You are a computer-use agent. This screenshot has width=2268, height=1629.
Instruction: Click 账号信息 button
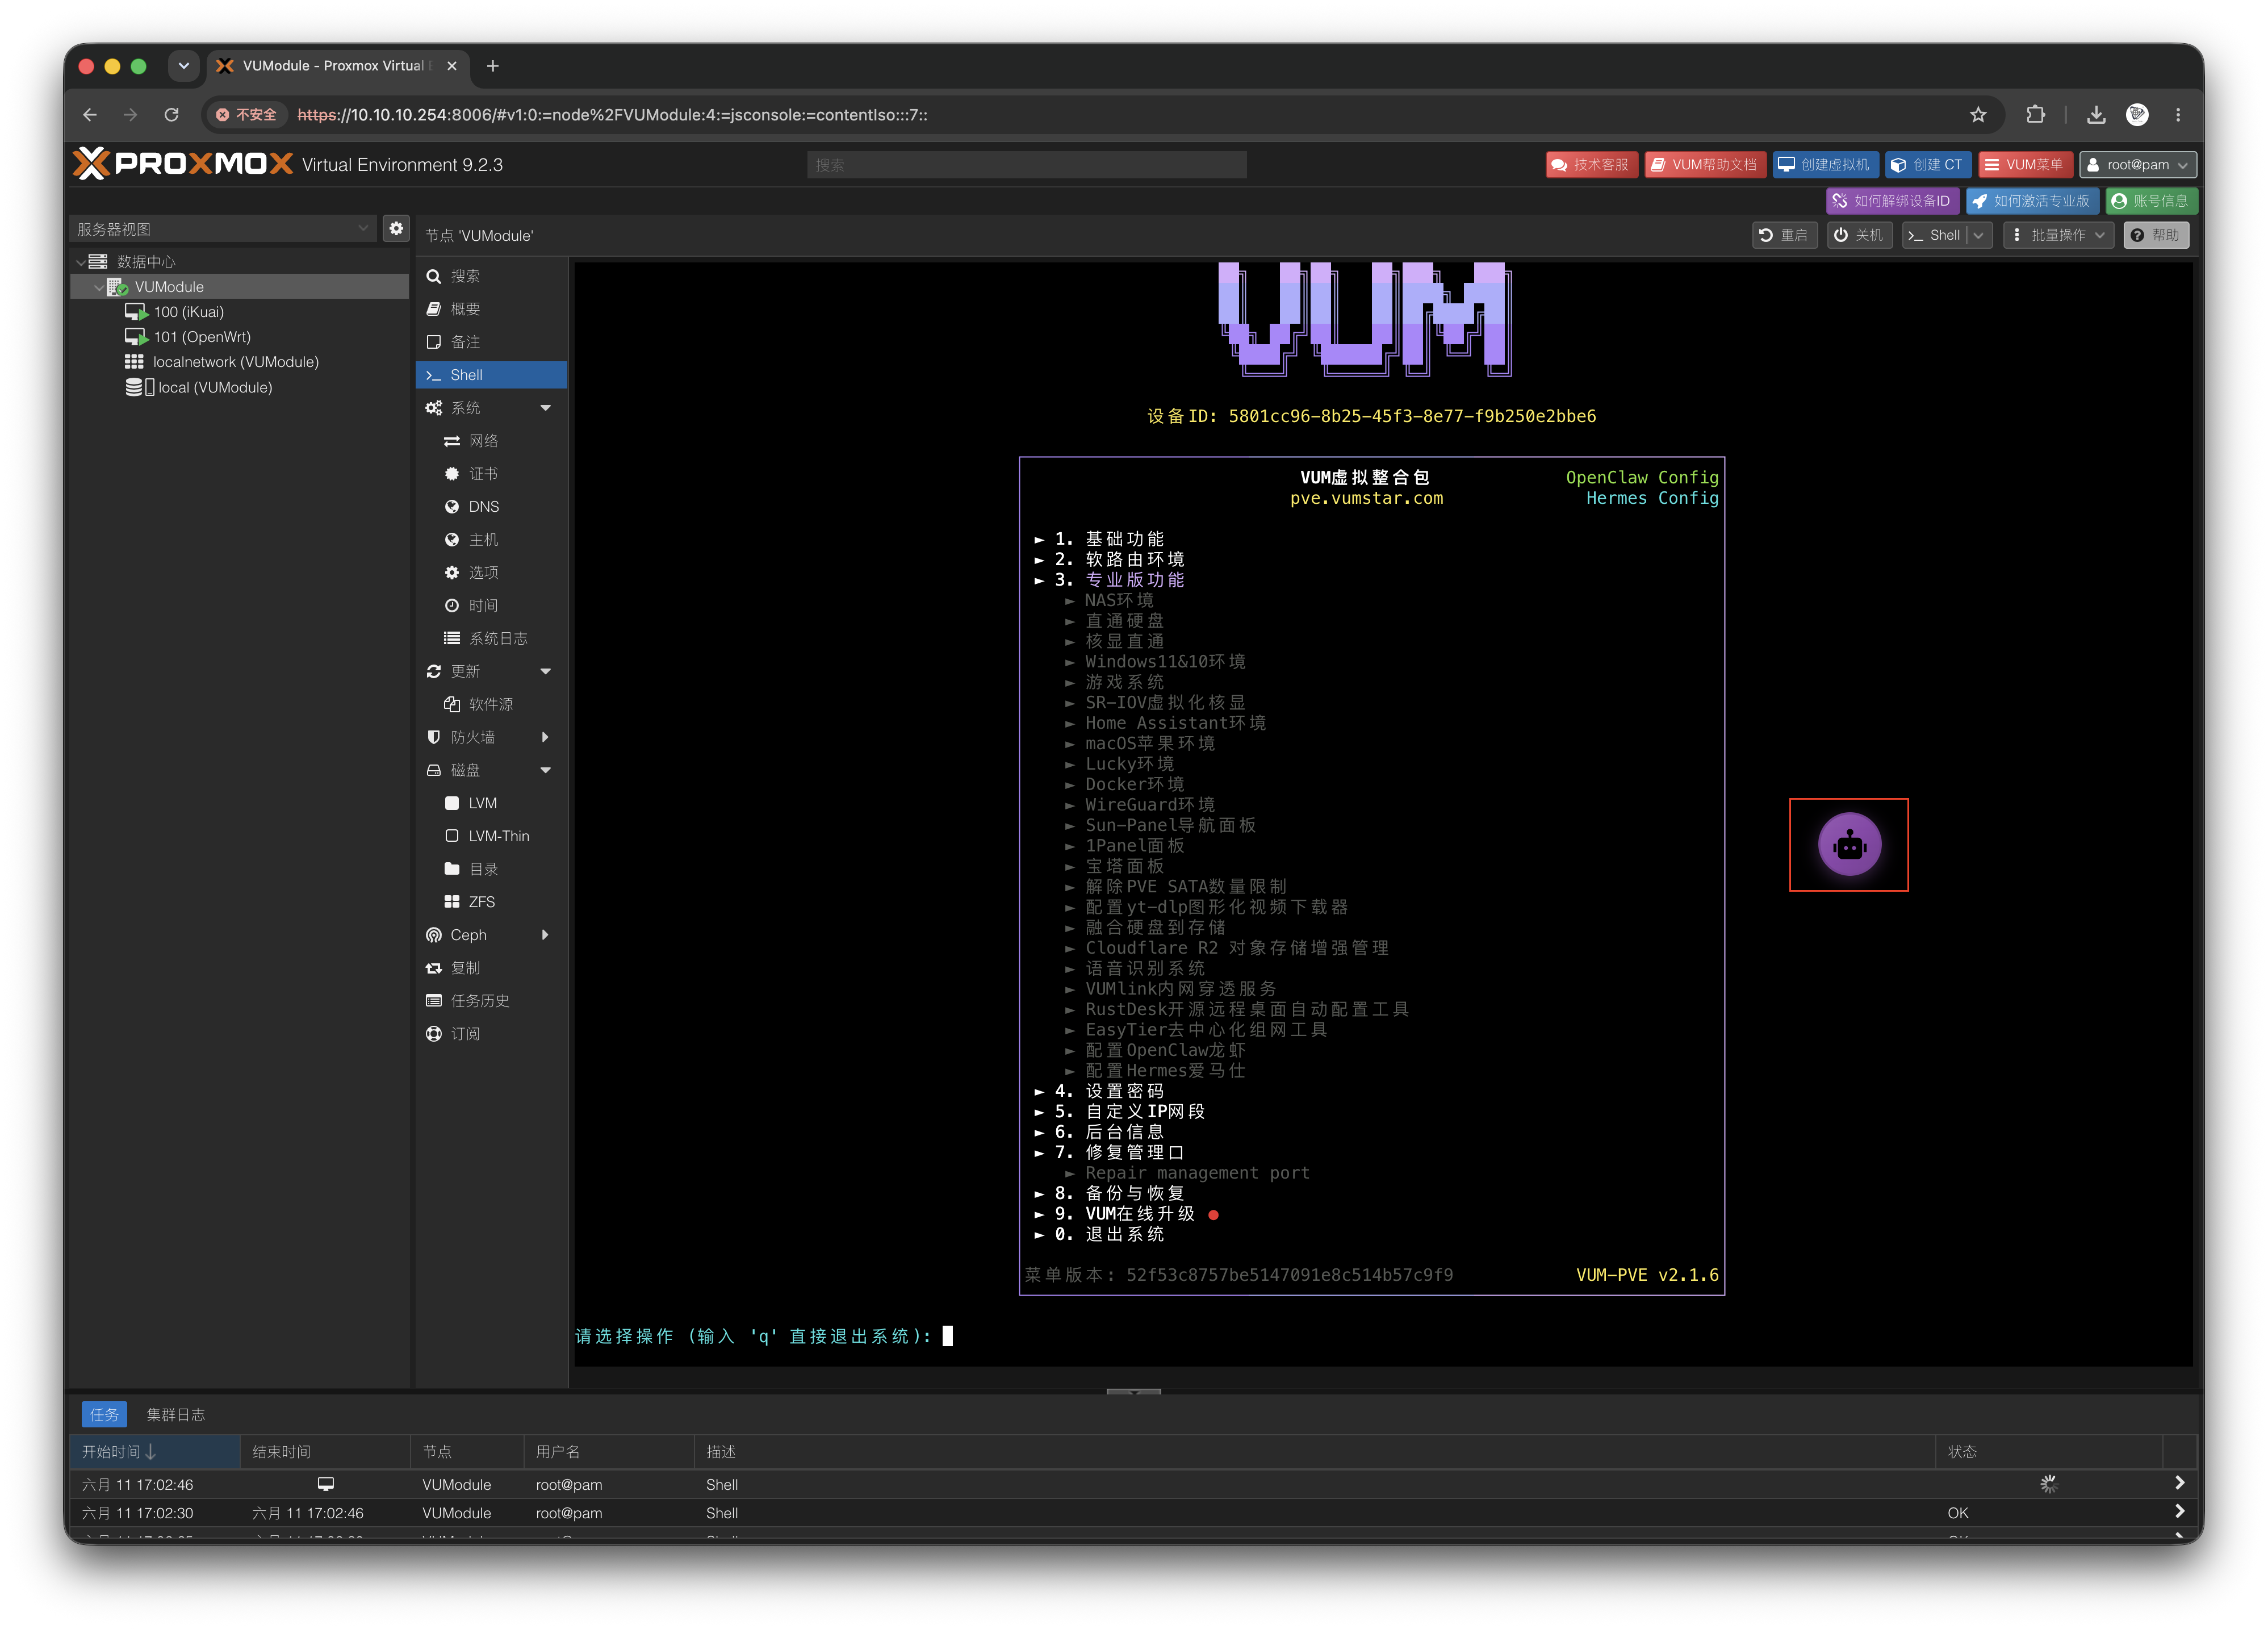2151,201
